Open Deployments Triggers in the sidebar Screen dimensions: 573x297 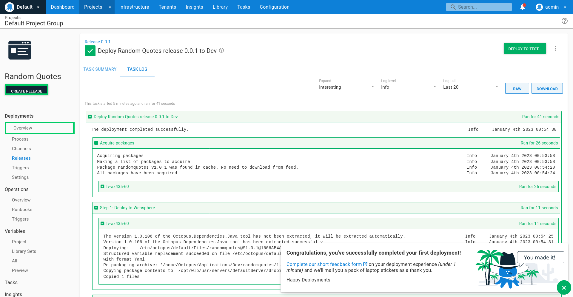(x=20, y=168)
